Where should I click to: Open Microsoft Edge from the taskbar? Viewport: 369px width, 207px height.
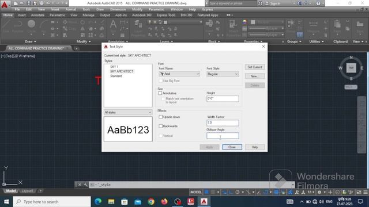point(98,202)
